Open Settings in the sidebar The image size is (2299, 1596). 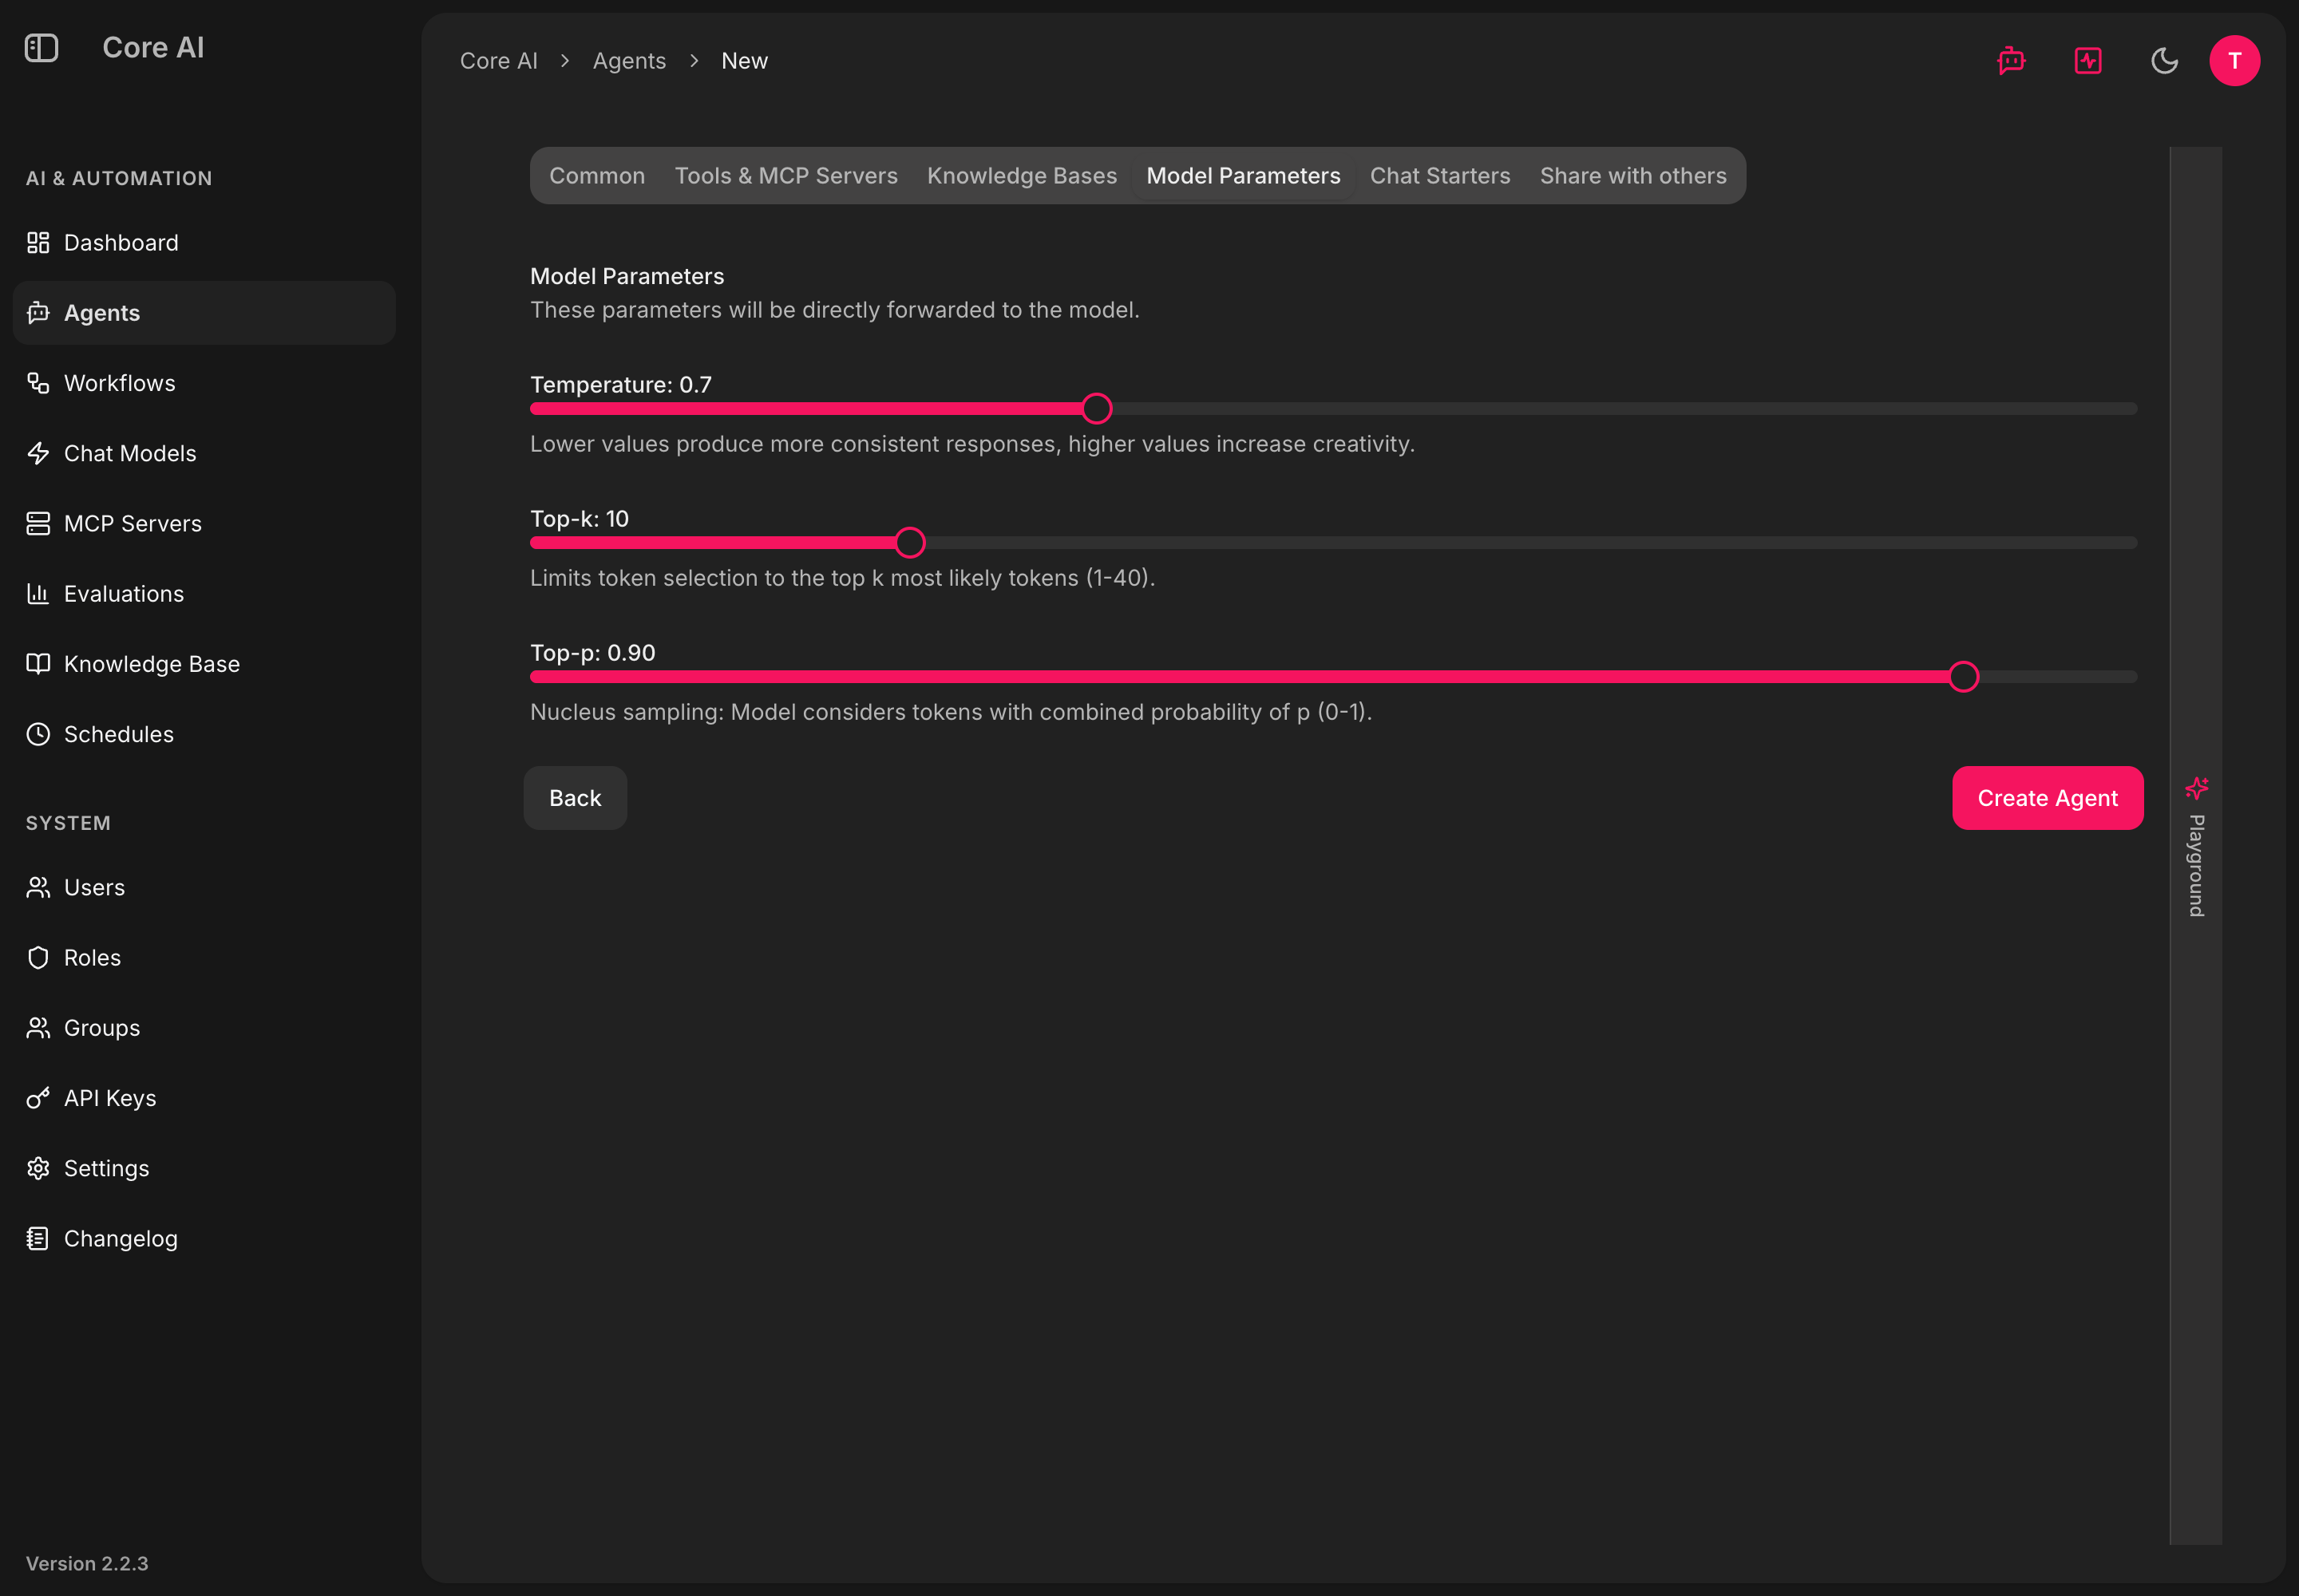(x=204, y=1168)
